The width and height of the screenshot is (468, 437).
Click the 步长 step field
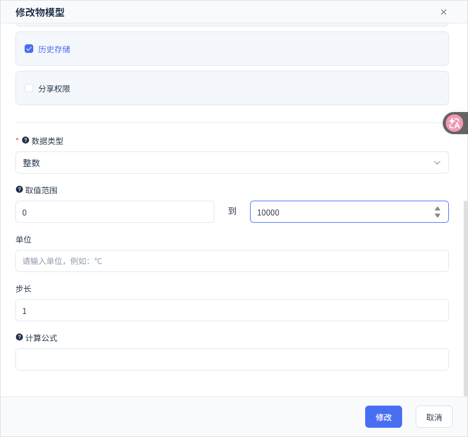coord(232,310)
